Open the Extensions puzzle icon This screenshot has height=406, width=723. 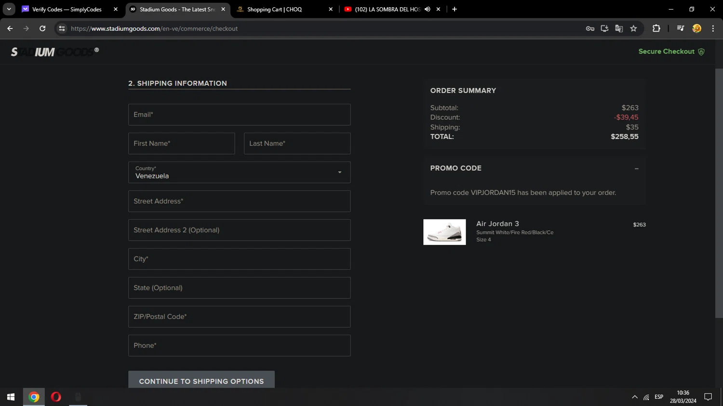(656, 28)
